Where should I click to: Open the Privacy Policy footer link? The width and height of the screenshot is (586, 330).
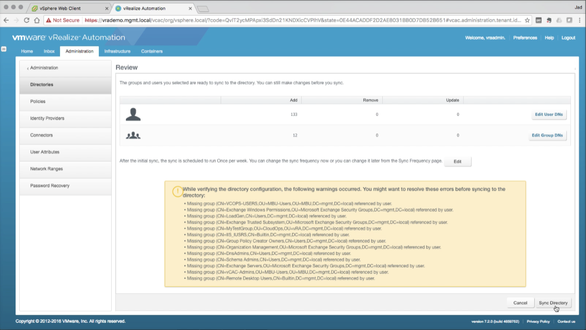click(x=538, y=321)
